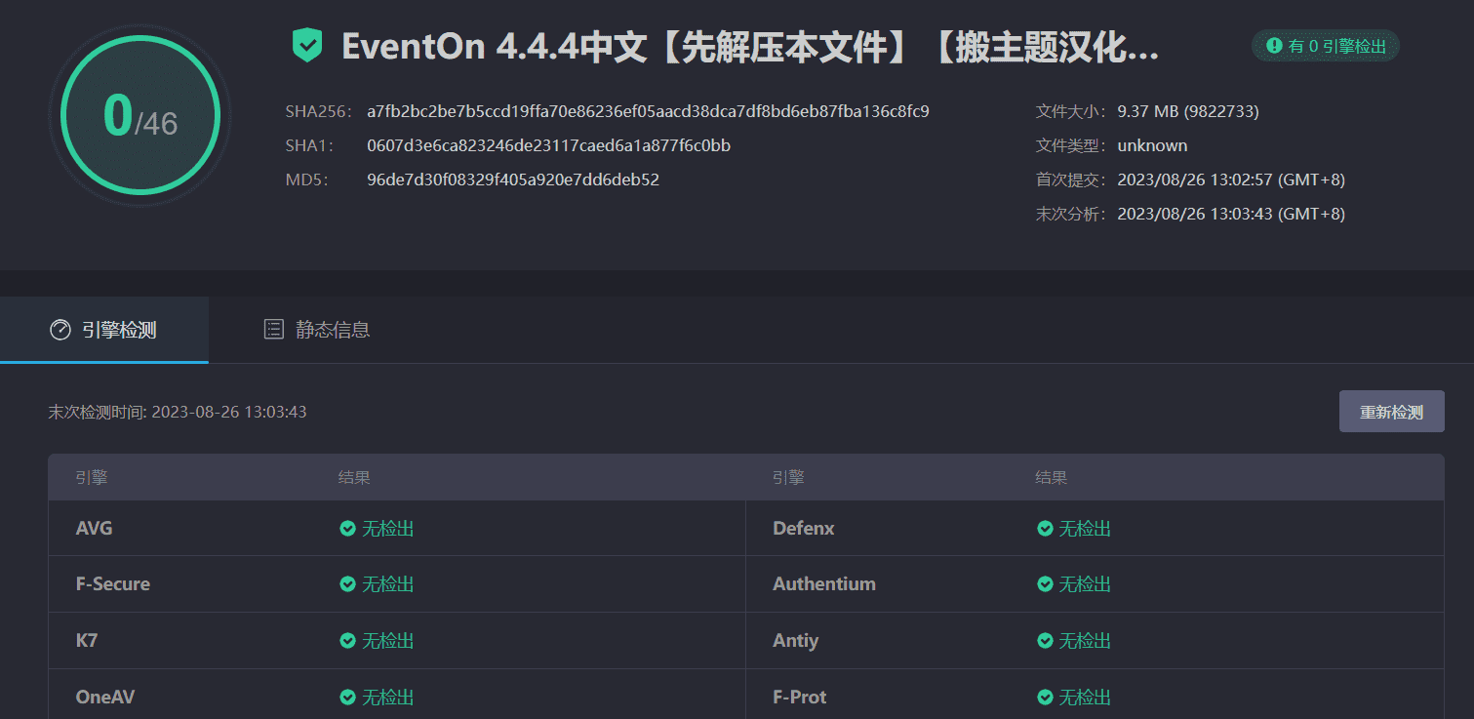This screenshot has width=1474, height=719.
Task: Click the gauge icon on 引擎检测 tab
Action: point(60,330)
